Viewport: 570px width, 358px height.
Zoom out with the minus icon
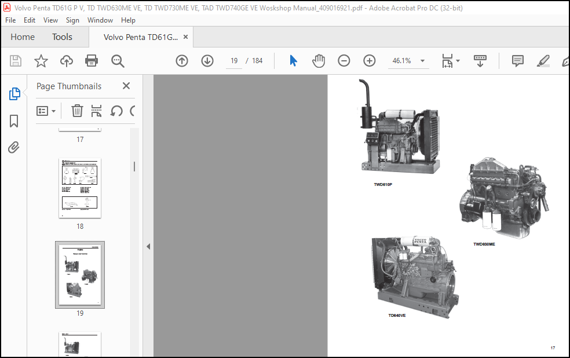pos(344,61)
